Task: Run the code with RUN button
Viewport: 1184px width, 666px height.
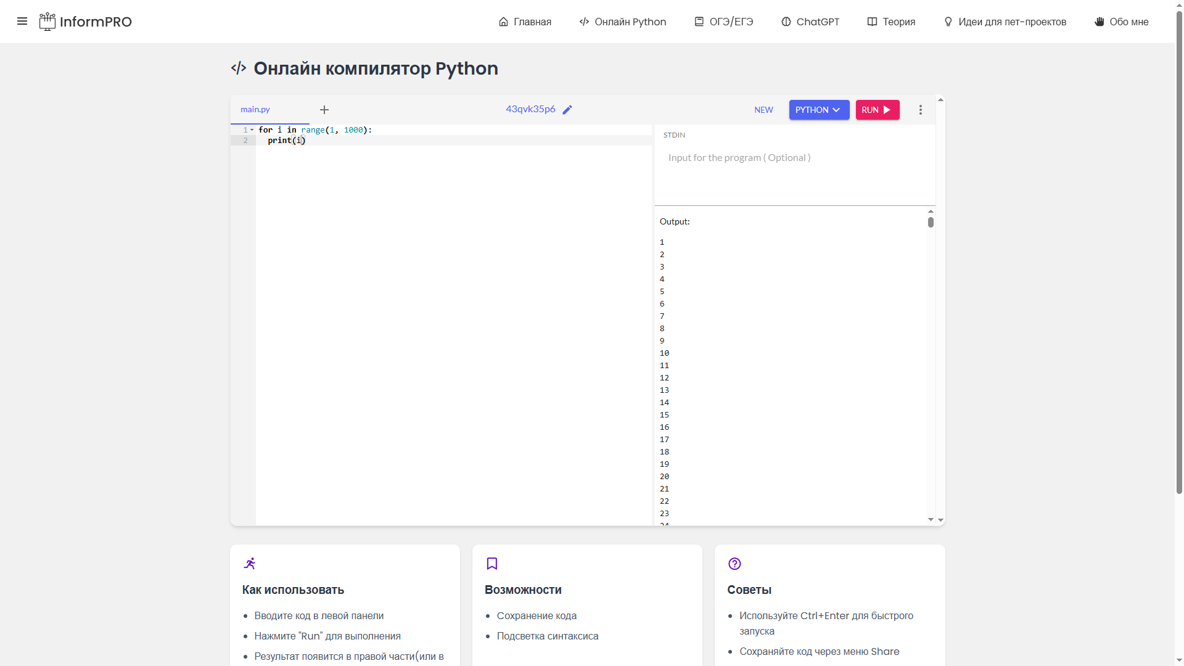Action: pos(878,110)
